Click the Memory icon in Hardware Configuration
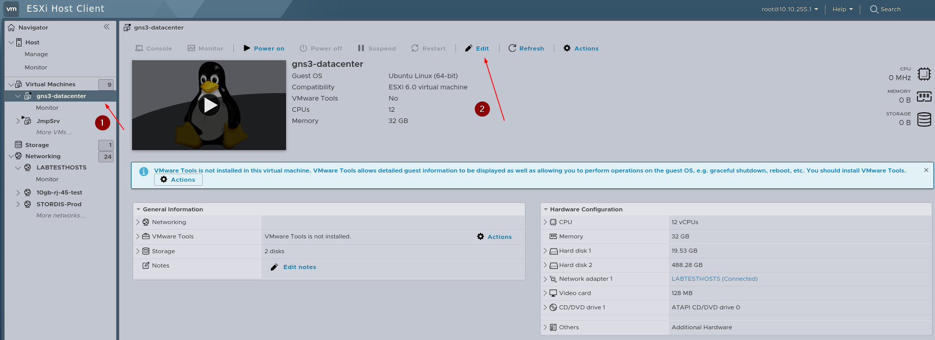935x340 pixels. coord(553,236)
